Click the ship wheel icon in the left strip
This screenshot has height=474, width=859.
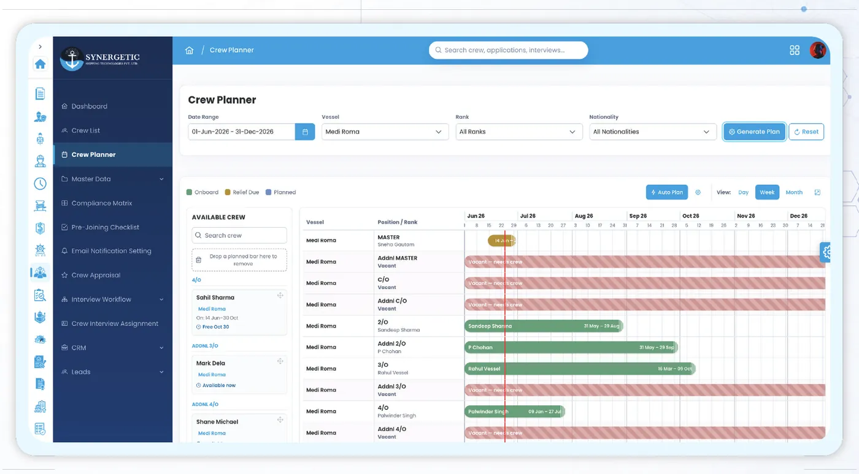click(x=40, y=250)
